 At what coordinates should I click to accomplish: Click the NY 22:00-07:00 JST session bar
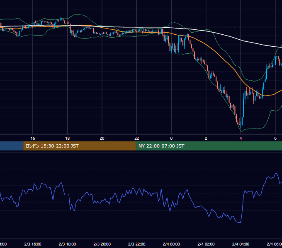tap(209, 146)
